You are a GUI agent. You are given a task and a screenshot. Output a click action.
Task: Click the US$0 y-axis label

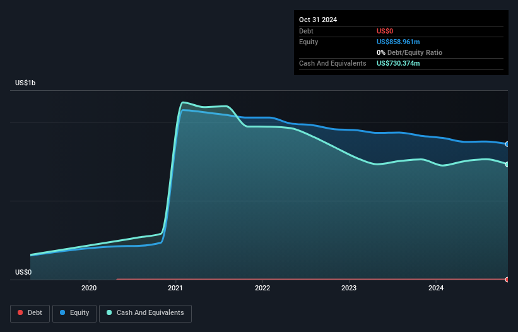23,272
